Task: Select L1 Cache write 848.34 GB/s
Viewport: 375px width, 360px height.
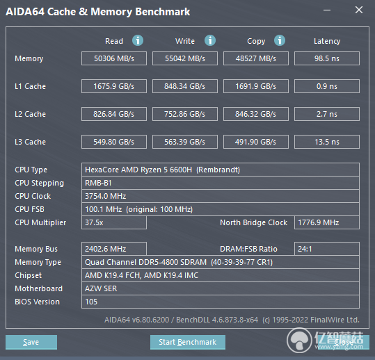Action: (185, 86)
